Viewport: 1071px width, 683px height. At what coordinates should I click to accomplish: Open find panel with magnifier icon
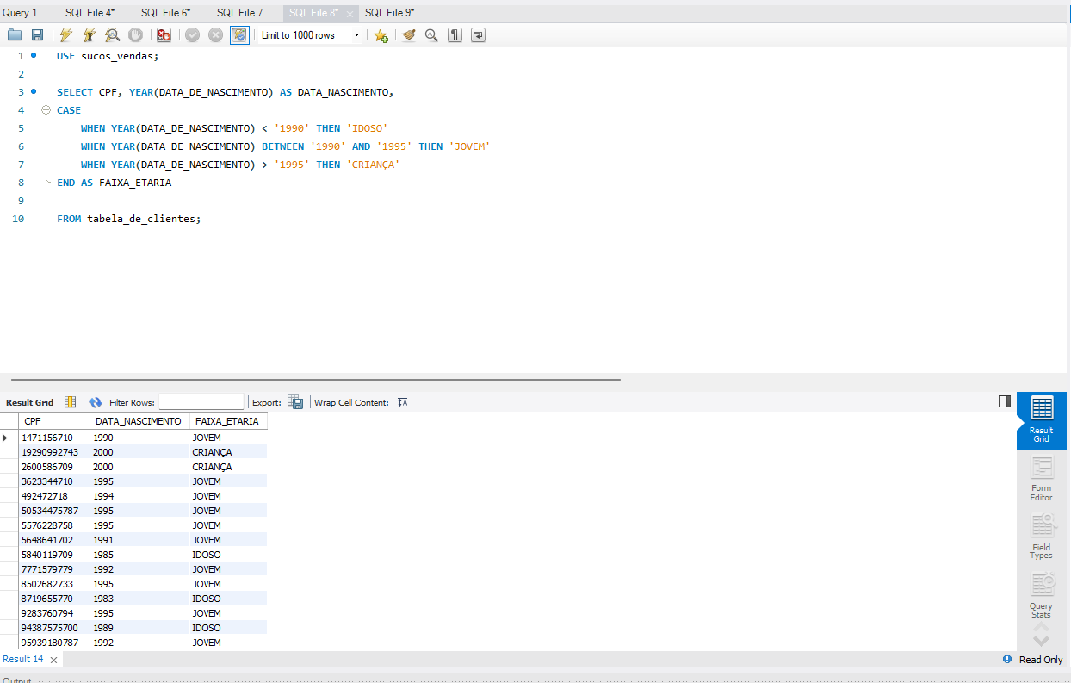click(431, 35)
